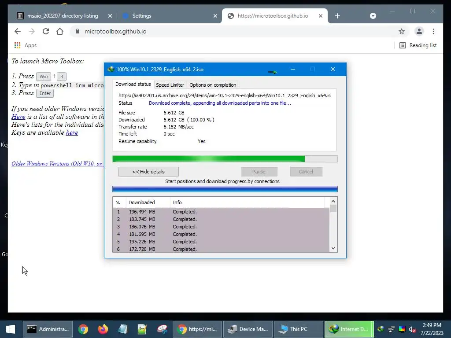Minimize the IDM download dialog
Image resolution: width=451 pixels, height=338 pixels.
pyautogui.click(x=293, y=69)
